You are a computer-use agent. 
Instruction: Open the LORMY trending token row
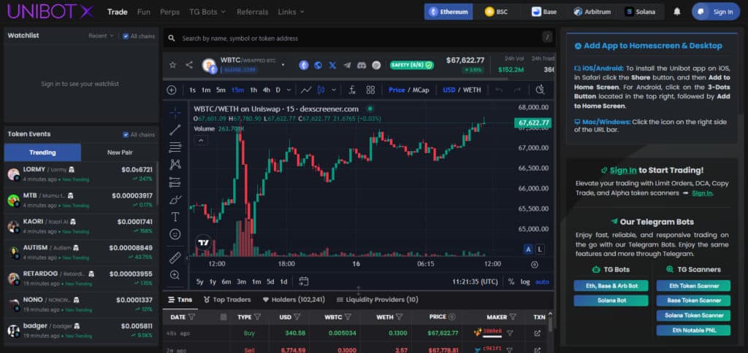(80, 174)
